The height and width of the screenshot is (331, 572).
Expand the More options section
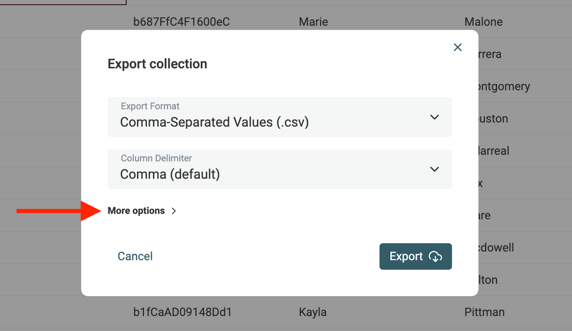coord(136,211)
